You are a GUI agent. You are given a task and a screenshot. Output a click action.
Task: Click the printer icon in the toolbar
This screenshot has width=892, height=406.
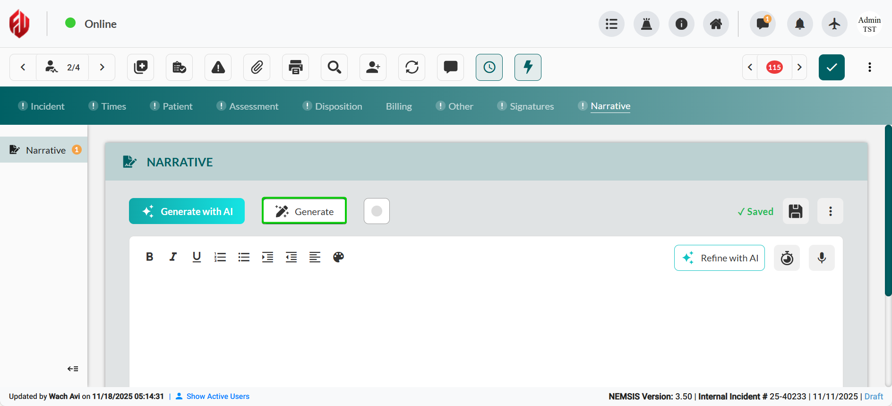click(x=295, y=68)
